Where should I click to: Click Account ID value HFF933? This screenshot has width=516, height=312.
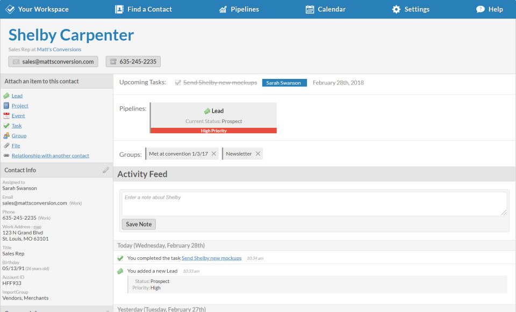point(12,283)
